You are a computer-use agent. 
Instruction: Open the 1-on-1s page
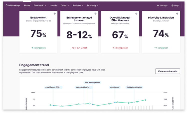53,5
